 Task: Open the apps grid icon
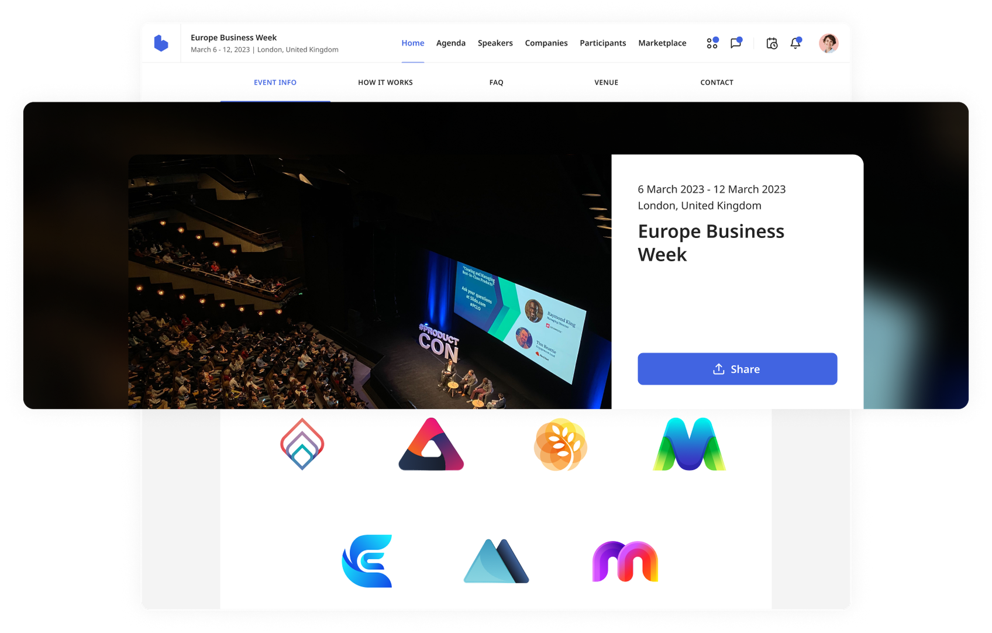point(712,43)
